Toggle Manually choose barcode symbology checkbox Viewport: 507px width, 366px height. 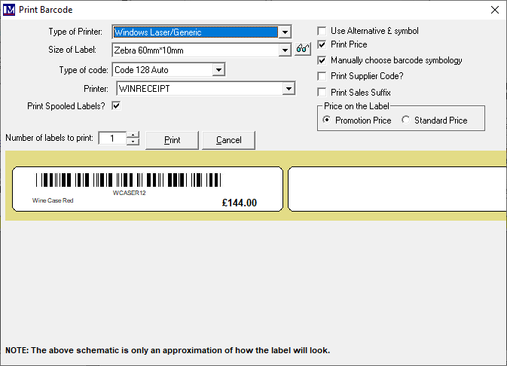coord(322,60)
